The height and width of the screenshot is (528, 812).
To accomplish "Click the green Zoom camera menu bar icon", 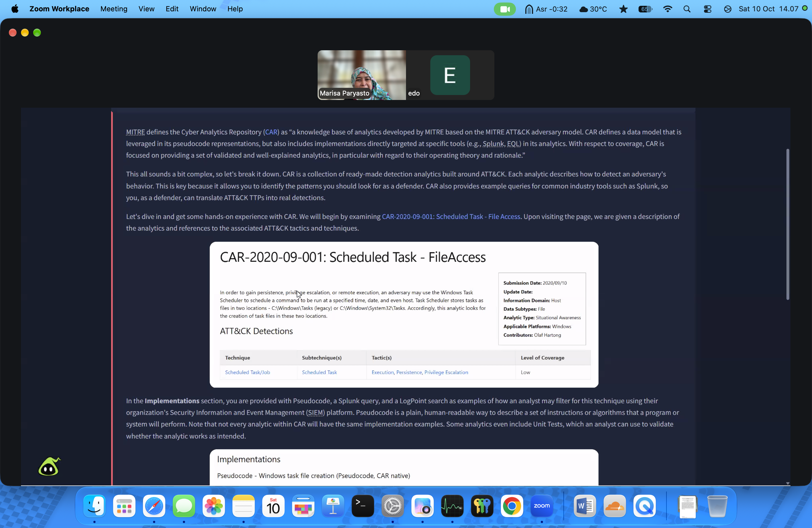I will pyautogui.click(x=505, y=9).
